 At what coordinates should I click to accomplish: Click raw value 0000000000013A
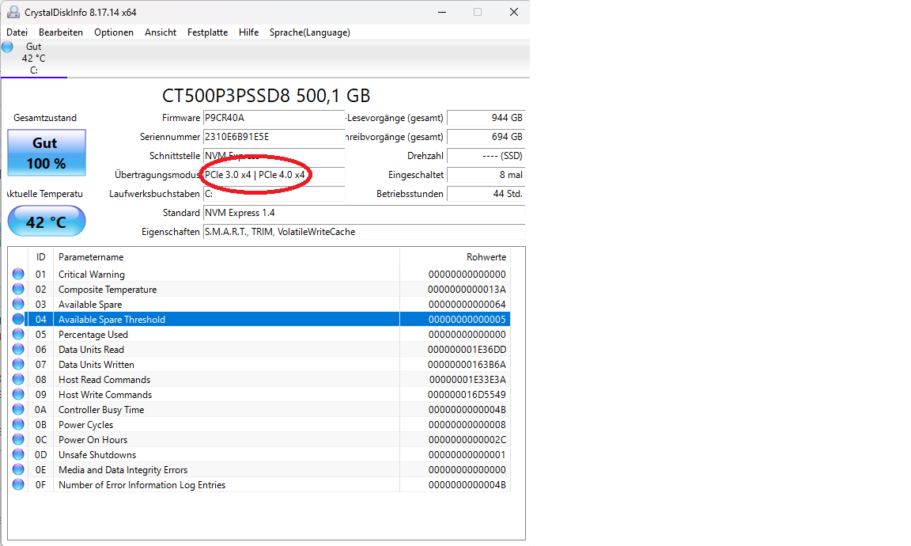tap(467, 290)
